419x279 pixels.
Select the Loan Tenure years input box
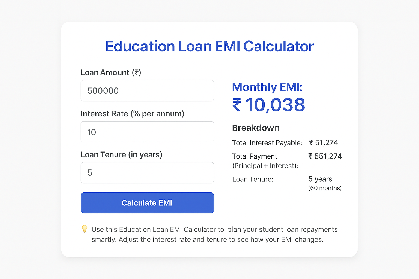tap(147, 173)
